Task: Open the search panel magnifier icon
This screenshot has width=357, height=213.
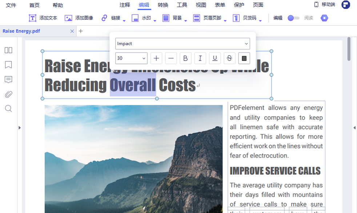Action: coord(8,109)
